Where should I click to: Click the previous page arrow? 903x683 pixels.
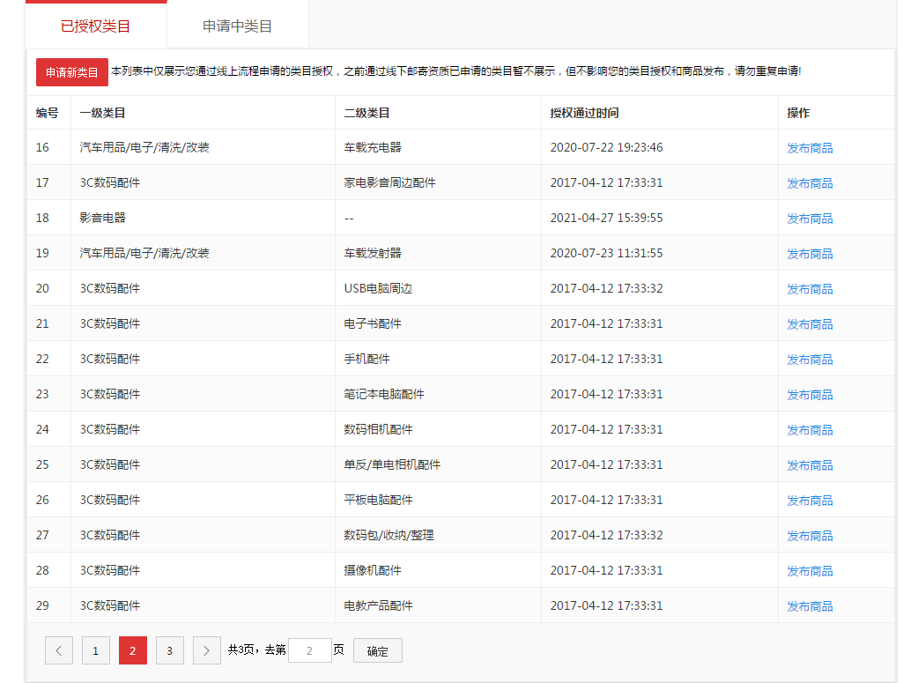(58, 650)
